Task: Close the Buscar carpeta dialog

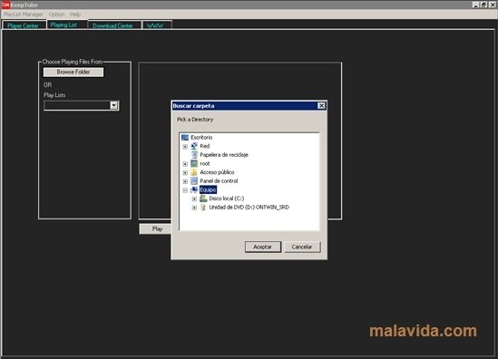Action: click(321, 106)
